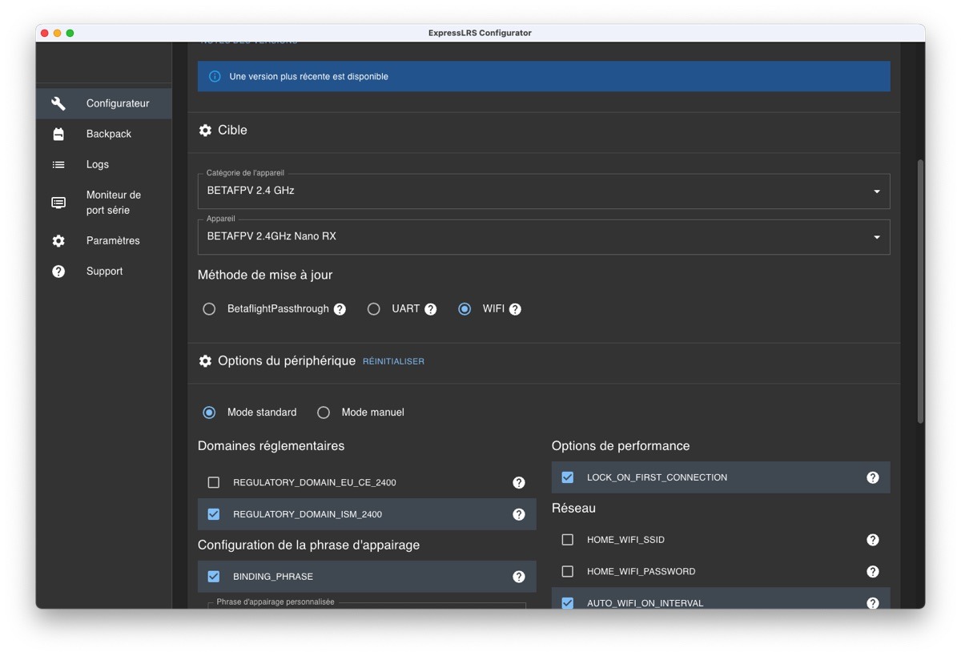Select WIFI update method radio
The width and height of the screenshot is (961, 656).
(464, 309)
